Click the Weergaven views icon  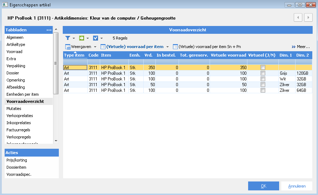(68, 47)
